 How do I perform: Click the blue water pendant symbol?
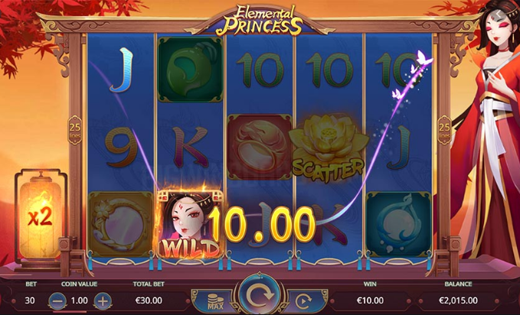(399, 224)
